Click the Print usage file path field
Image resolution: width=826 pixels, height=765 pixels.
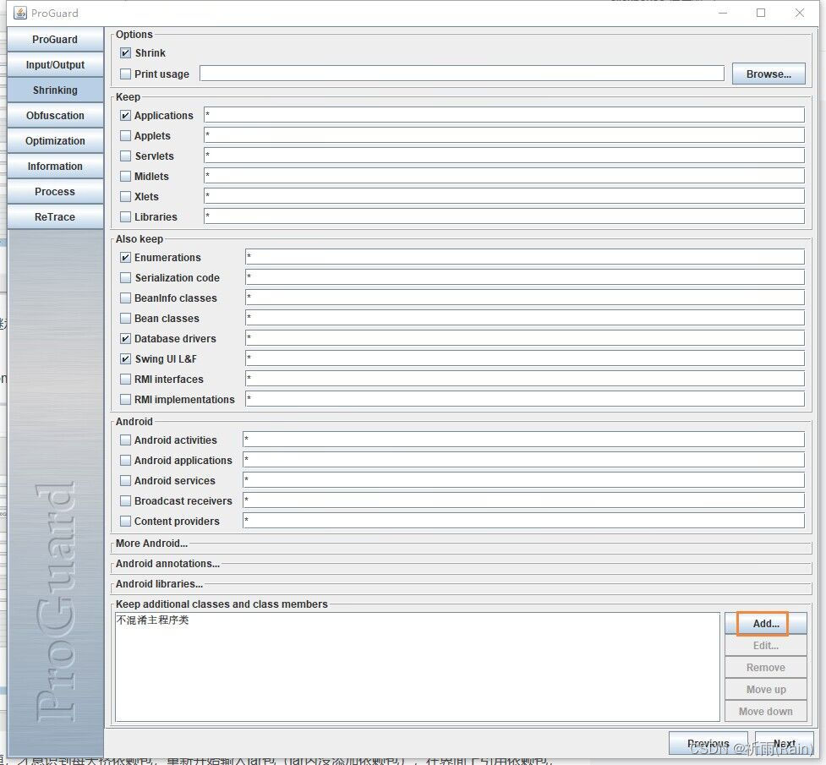click(462, 74)
